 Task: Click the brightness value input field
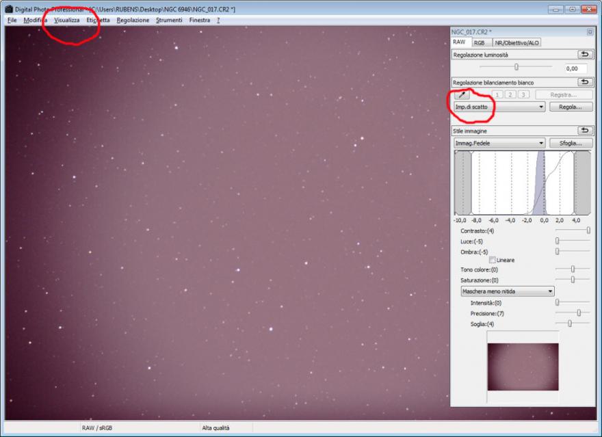pos(578,68)
